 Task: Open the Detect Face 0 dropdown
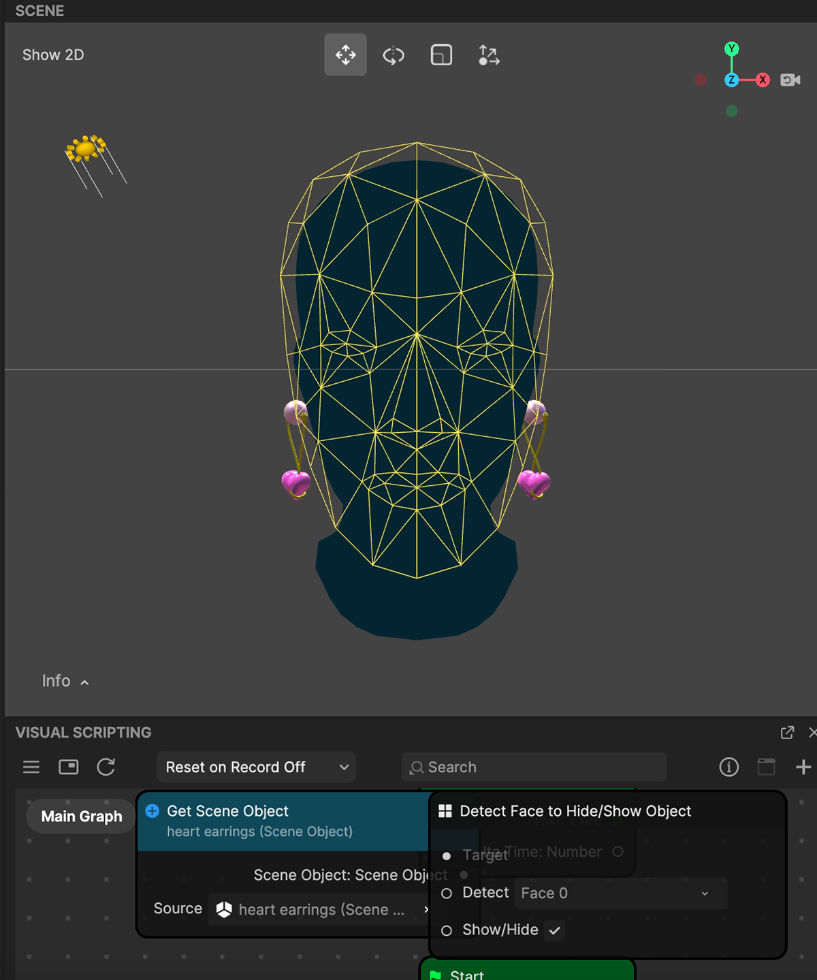click(x=621, y=893)
